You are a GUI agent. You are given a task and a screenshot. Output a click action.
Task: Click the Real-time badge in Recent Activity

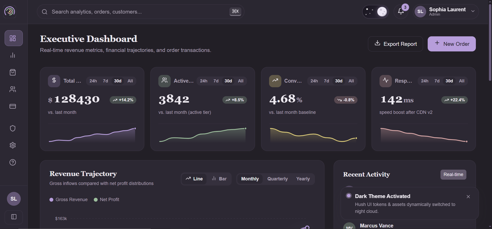453,175
